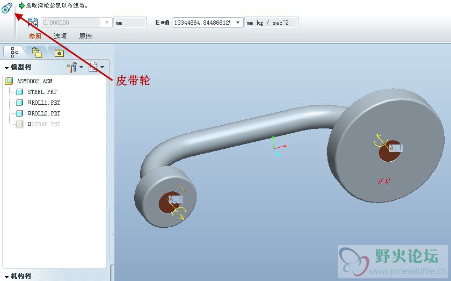Screen dimensions: 451x281
Task: Click the ASM0002.ASM assembly icon
Action: [10, 81]
